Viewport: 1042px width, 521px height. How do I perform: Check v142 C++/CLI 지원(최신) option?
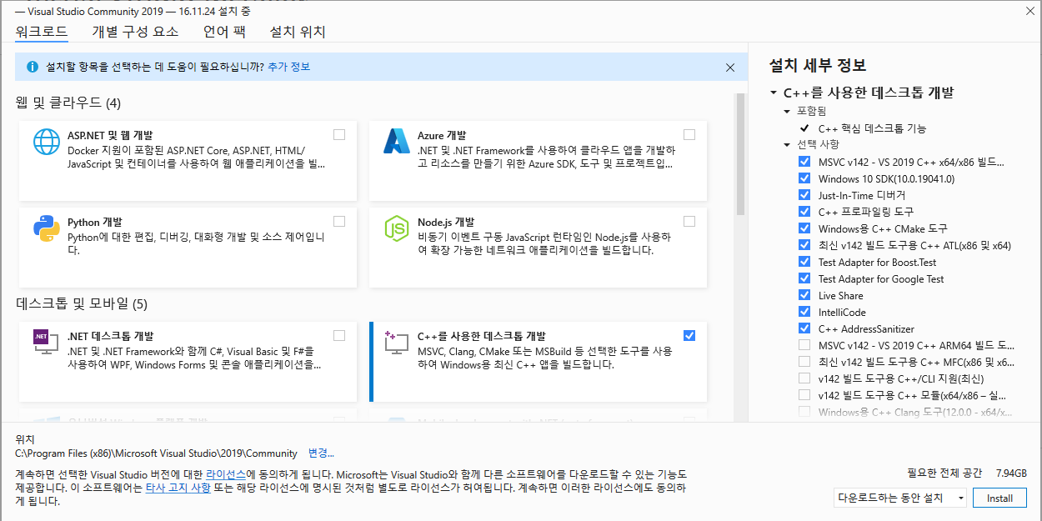point(804,378)
